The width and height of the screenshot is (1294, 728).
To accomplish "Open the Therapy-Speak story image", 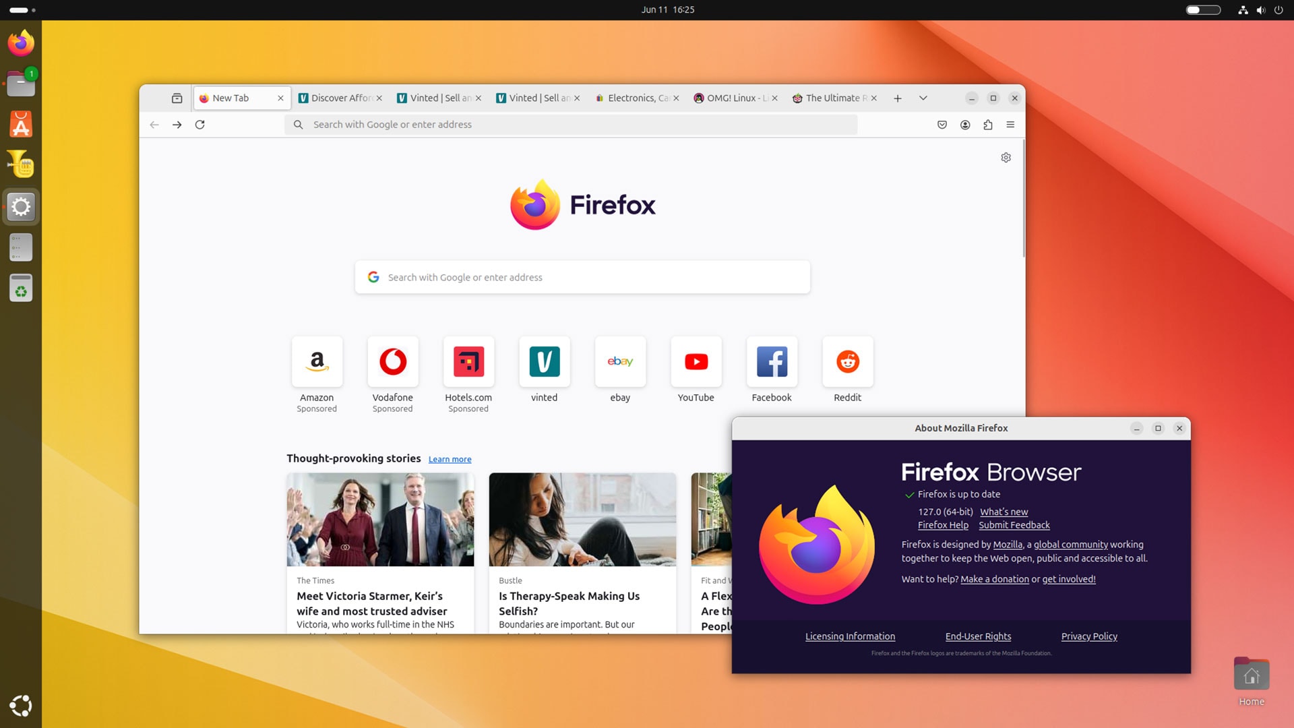I will tap(582, 519).
